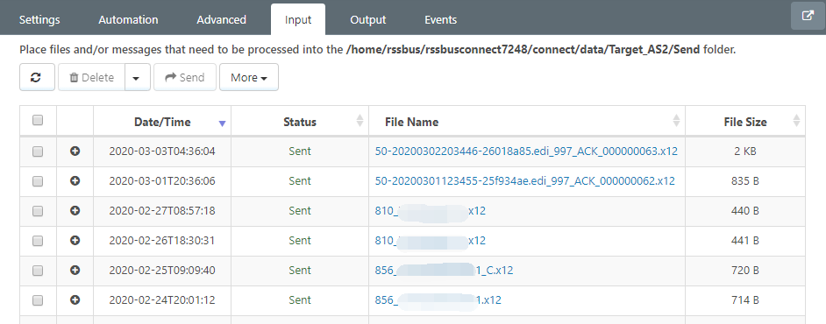This screenshot has height=324, width=826.
Task: Check the box for the 2 KB file row
Action: (x=38, y=151)
